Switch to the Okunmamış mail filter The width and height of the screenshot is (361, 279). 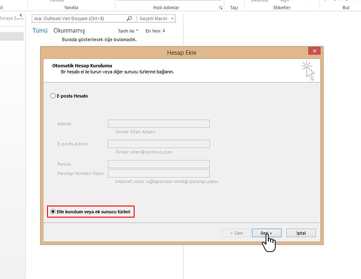(69, 31)
